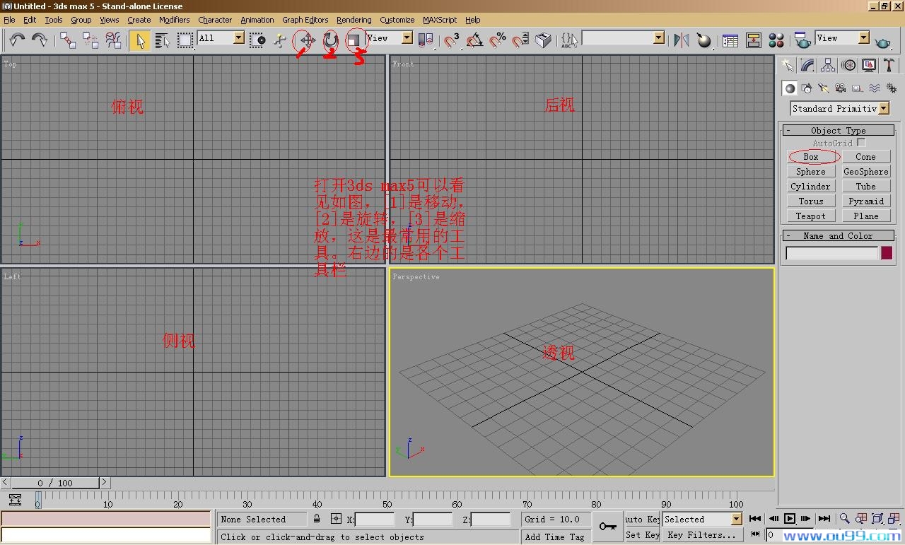
Task: Switch to the Display command panel tab
Action: pos(869,65)
